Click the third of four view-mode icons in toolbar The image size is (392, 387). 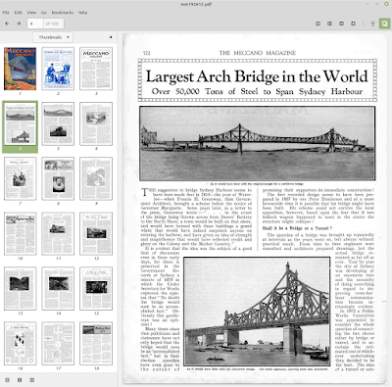coord(341,24)
